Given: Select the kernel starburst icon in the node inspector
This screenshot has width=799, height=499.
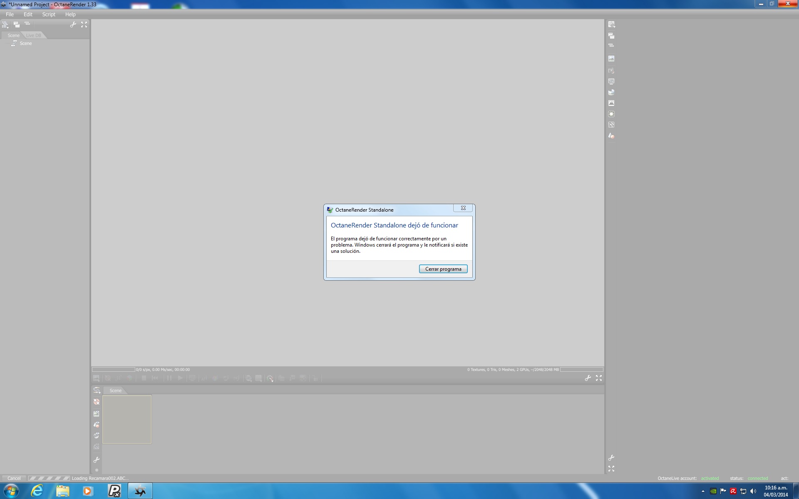Looking at the screenshot, I should [611, 114].
